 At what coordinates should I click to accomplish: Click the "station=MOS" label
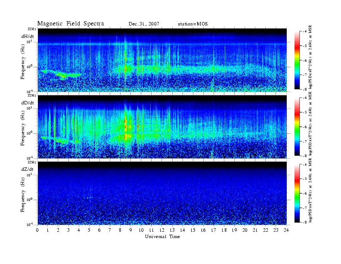point(193,24)
